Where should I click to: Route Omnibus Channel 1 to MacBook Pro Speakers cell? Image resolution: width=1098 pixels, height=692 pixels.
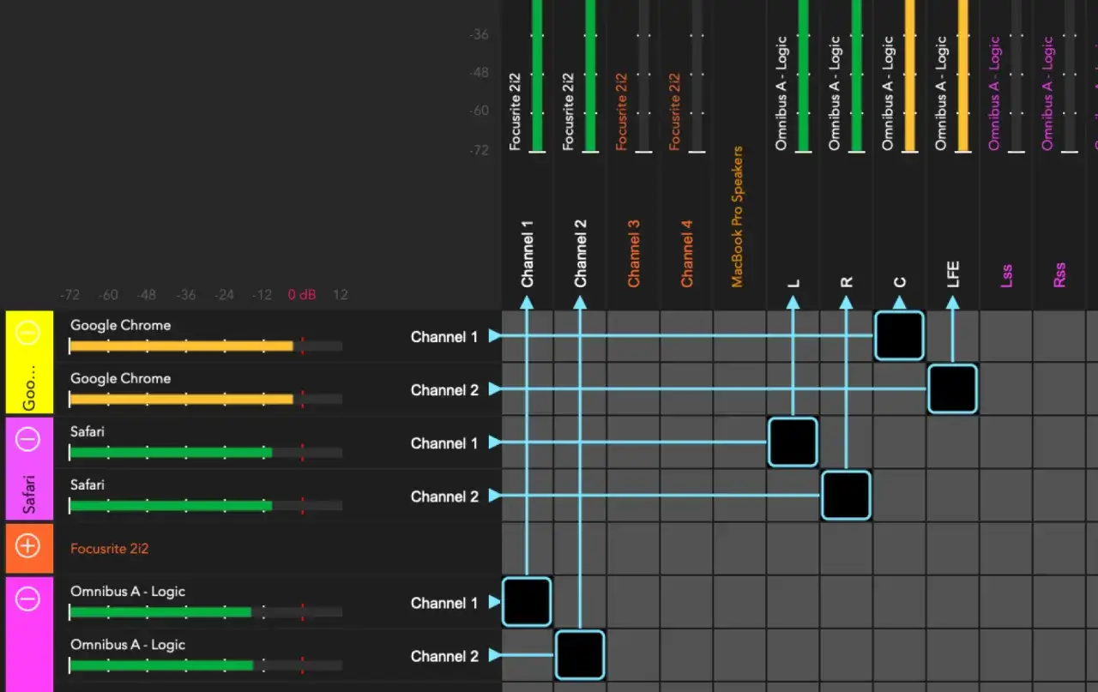tap(739, 601)
